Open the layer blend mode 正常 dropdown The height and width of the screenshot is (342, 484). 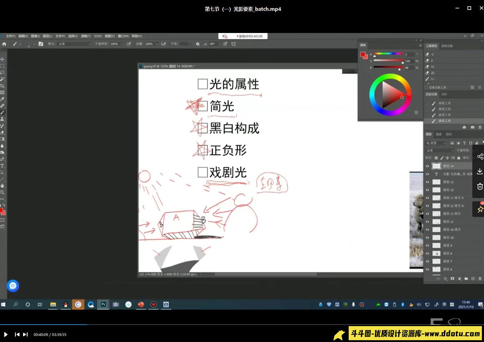(x=440, y=150)
